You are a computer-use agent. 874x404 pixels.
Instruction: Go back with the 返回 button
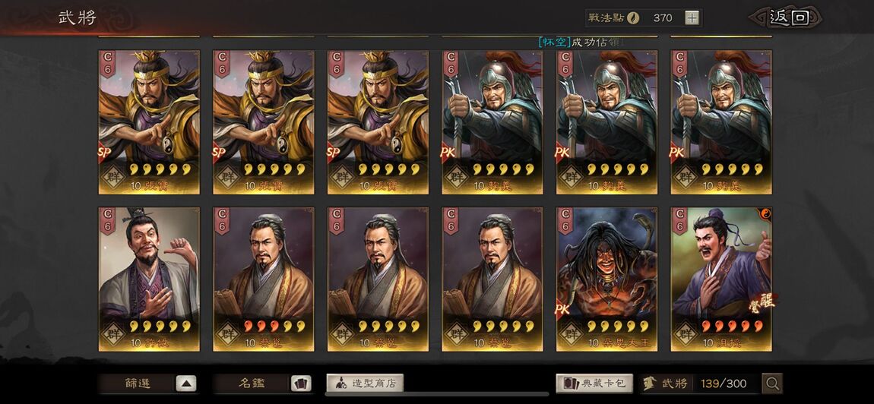(x=787, y=17)
